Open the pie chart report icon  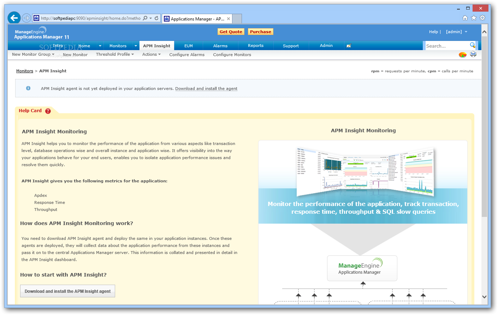pos(463,55)
